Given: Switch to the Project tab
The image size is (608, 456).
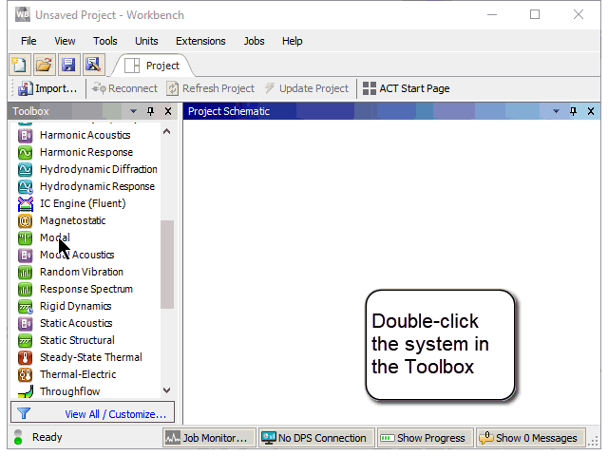Looking at the screenshot, I should pyautogui.click(x=153, y=66).
